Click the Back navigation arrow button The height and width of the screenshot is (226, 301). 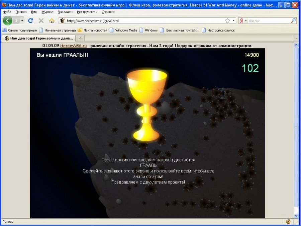coord(8,20)
